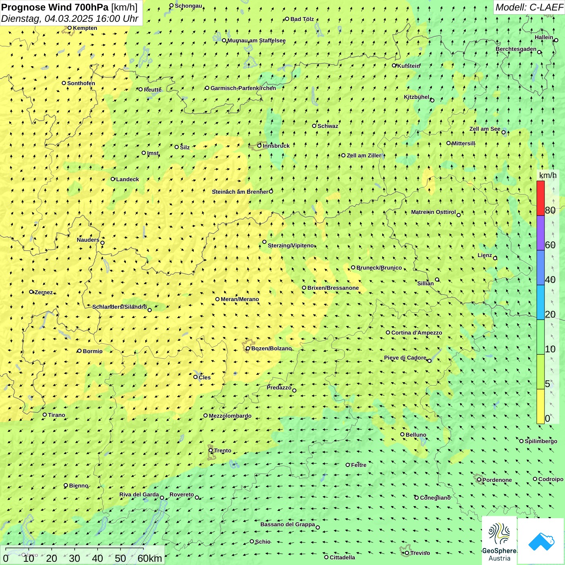Click the Bozen/Bolzano city marker
565x565 pixels.
coord(248,348)
